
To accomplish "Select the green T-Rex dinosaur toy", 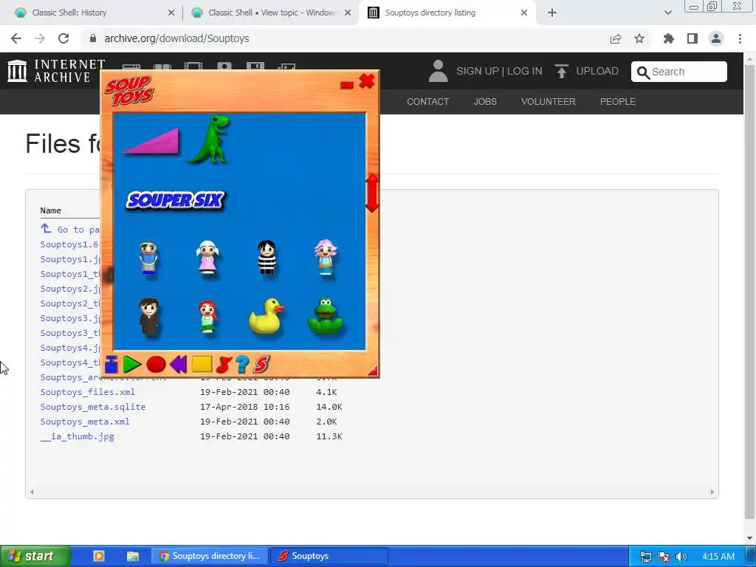I will (209, 140).
